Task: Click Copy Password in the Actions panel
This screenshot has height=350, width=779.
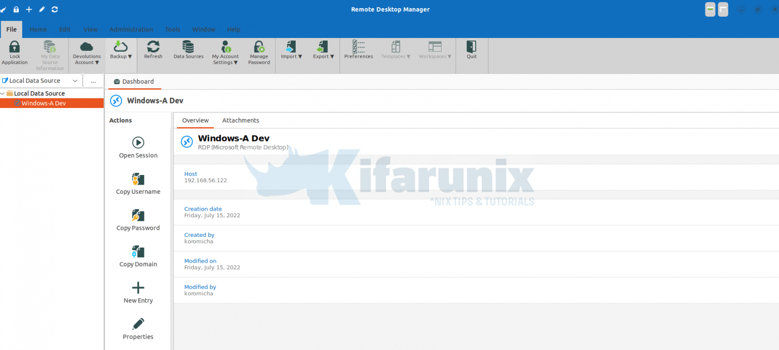Action: point(137,220)
